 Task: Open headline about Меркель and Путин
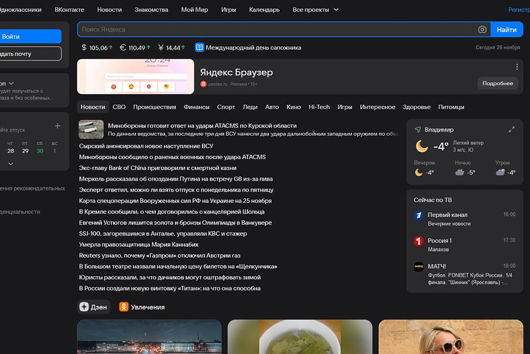pos(176,179)
